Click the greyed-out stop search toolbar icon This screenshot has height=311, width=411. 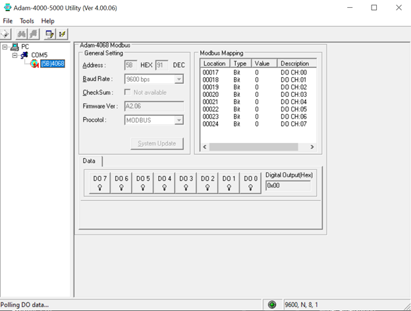click(x=34, y=34)
